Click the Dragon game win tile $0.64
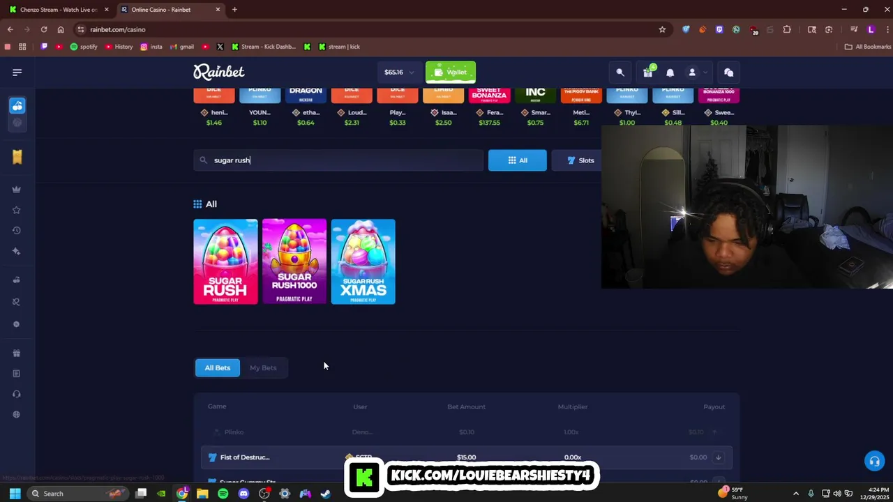Viewport: 893px width, 502px height. click(306, 108)
